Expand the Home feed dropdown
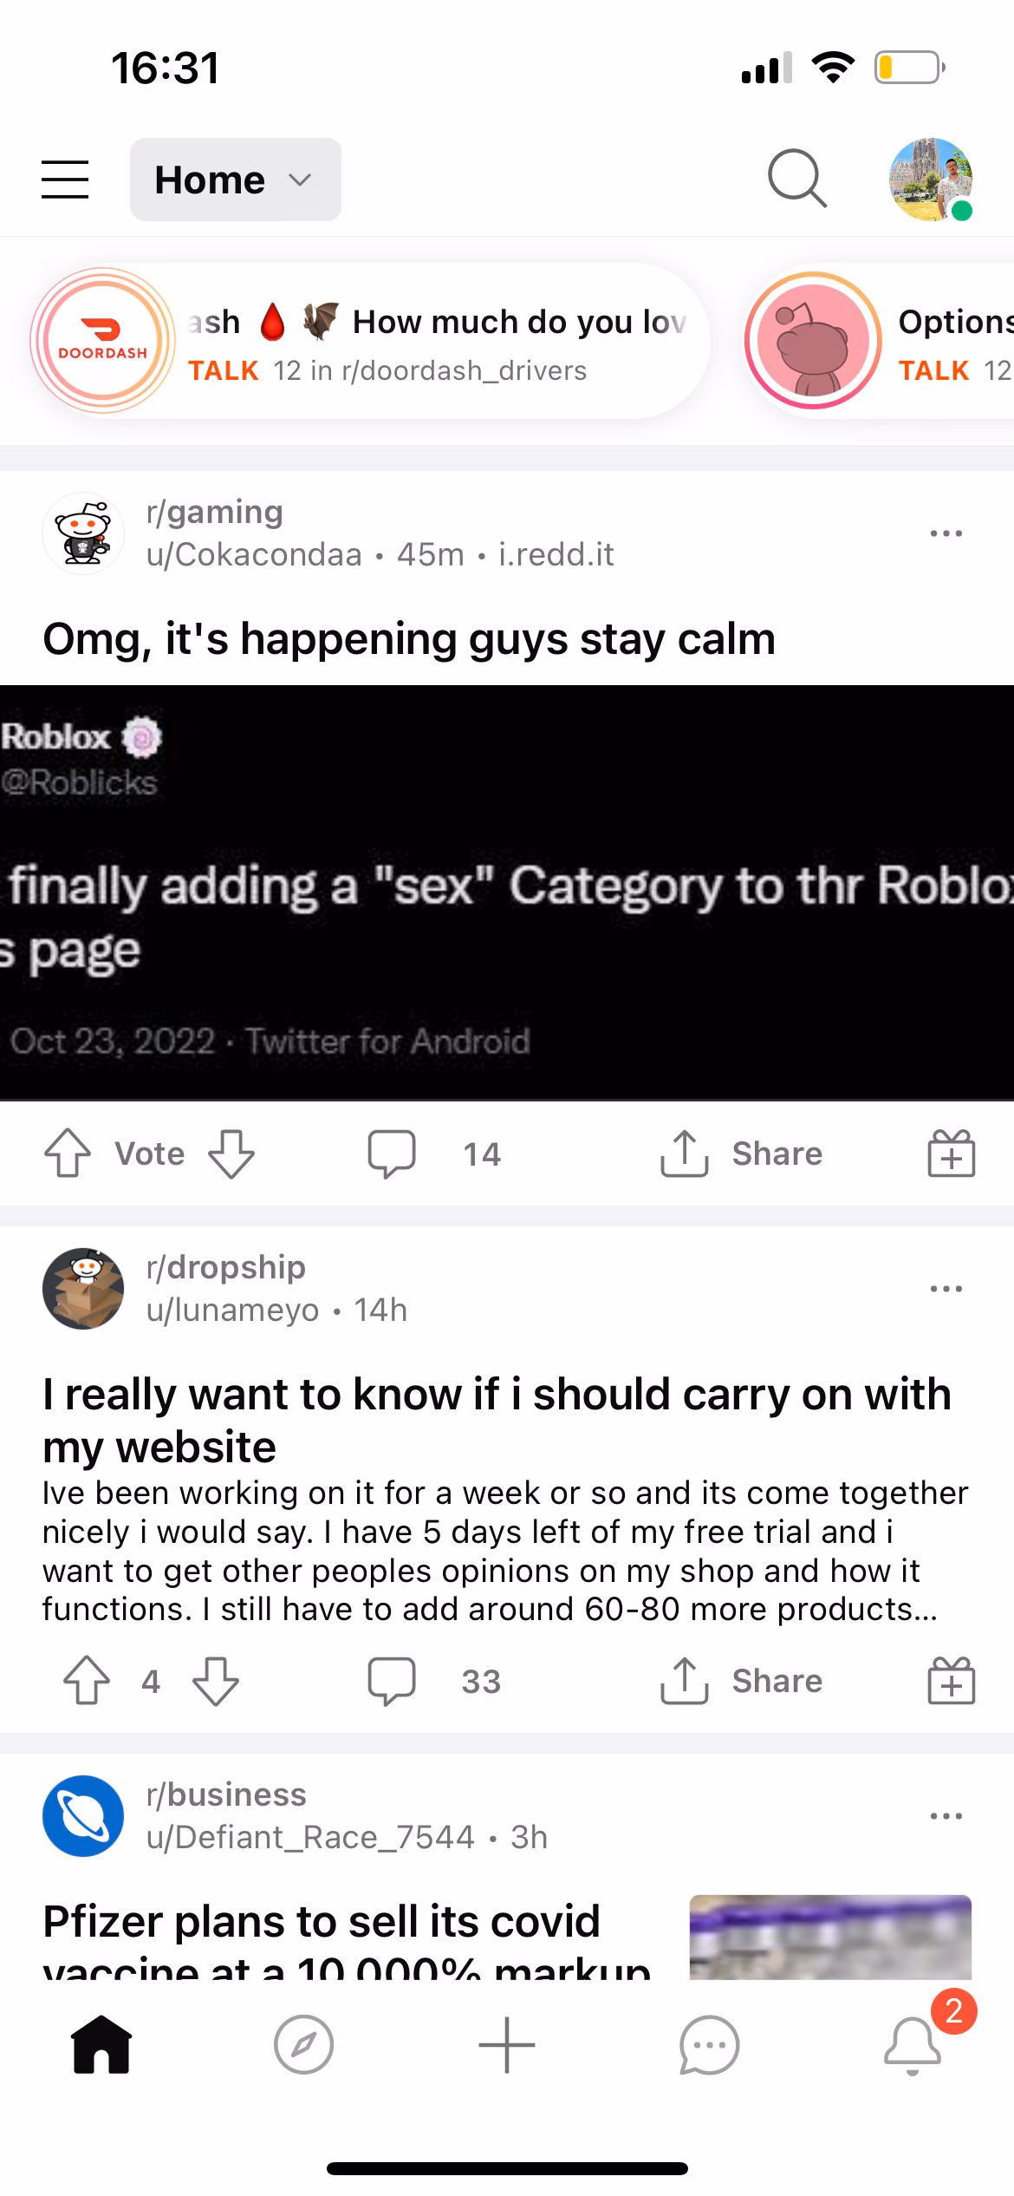Image resolution: width=1014 pixels, height=2196 pixels. [236, 180]
